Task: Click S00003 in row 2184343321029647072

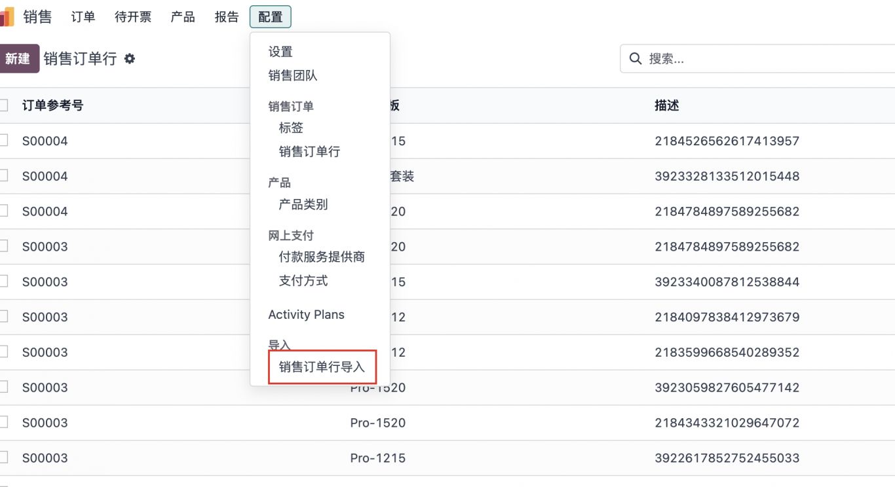Action: pos(45,423)
